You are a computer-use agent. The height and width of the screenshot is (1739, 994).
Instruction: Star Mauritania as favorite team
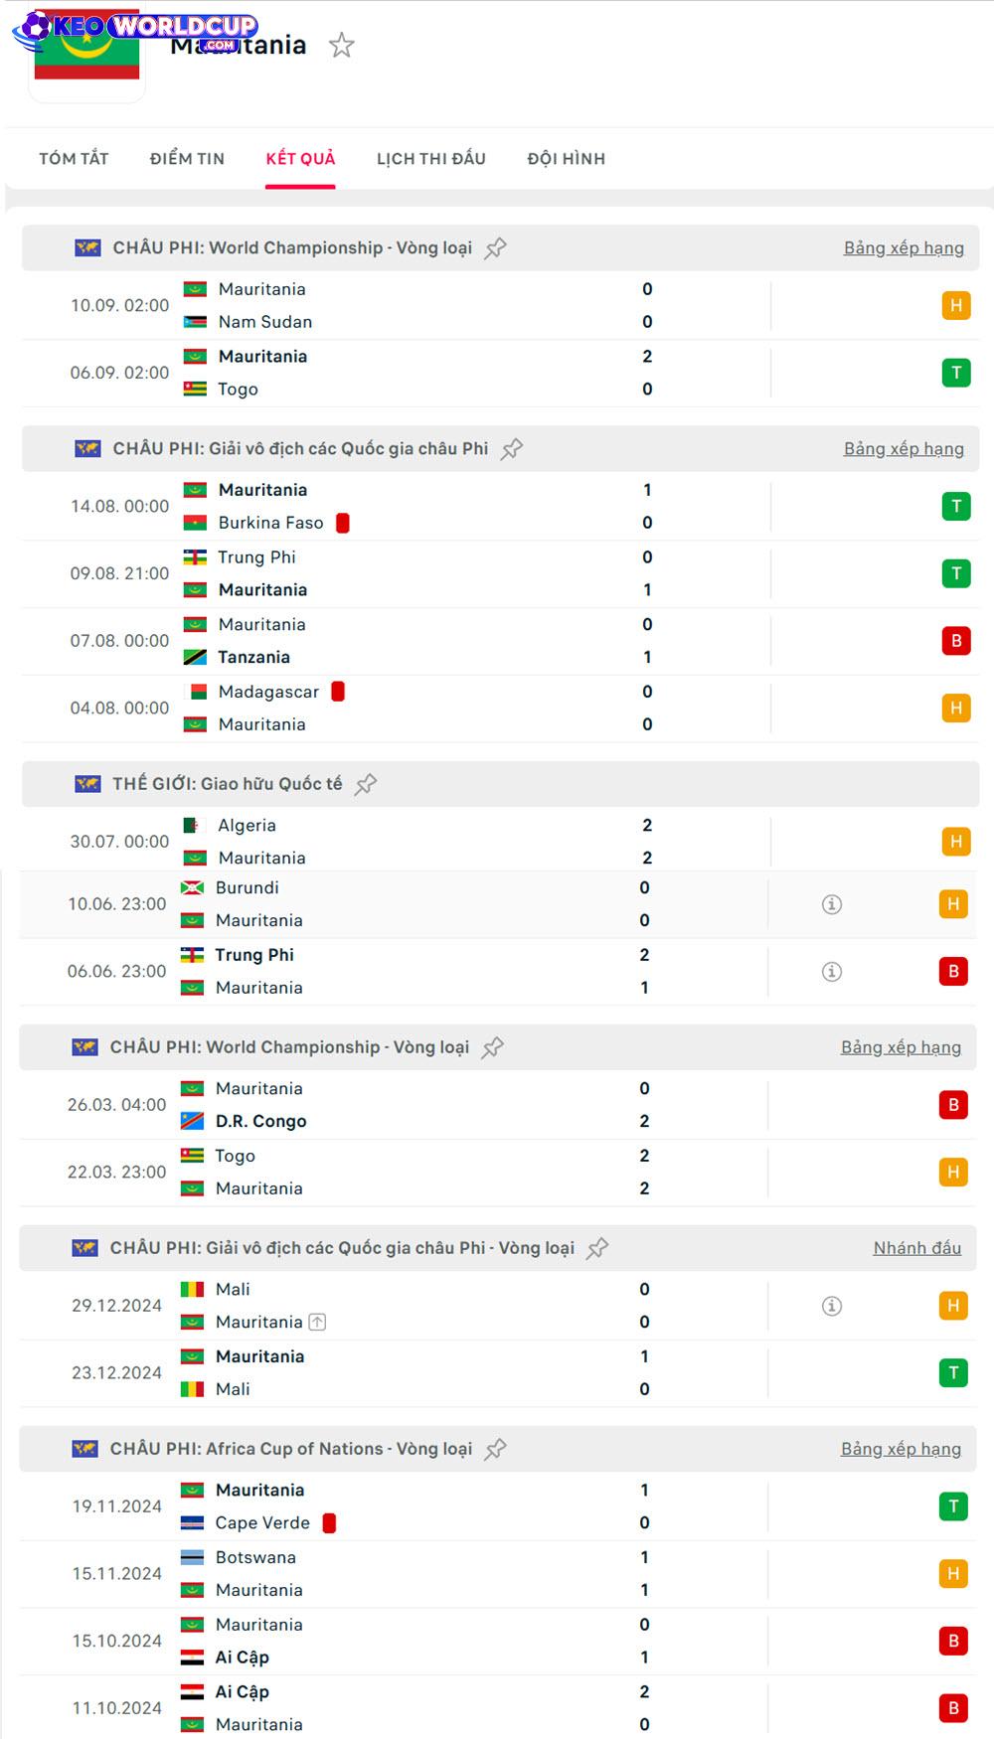click(x=341, y=46)
